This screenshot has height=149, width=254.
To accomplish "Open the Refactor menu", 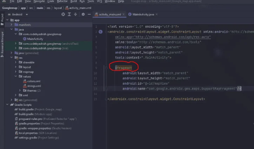I will tap(62, 1).
